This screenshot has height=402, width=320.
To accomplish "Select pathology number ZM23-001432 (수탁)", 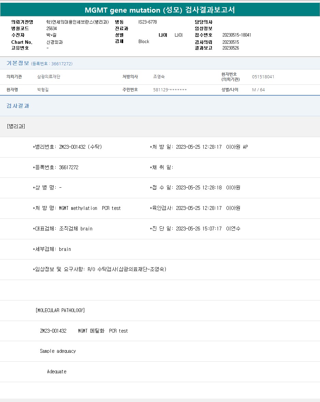I will coord(80,147).
